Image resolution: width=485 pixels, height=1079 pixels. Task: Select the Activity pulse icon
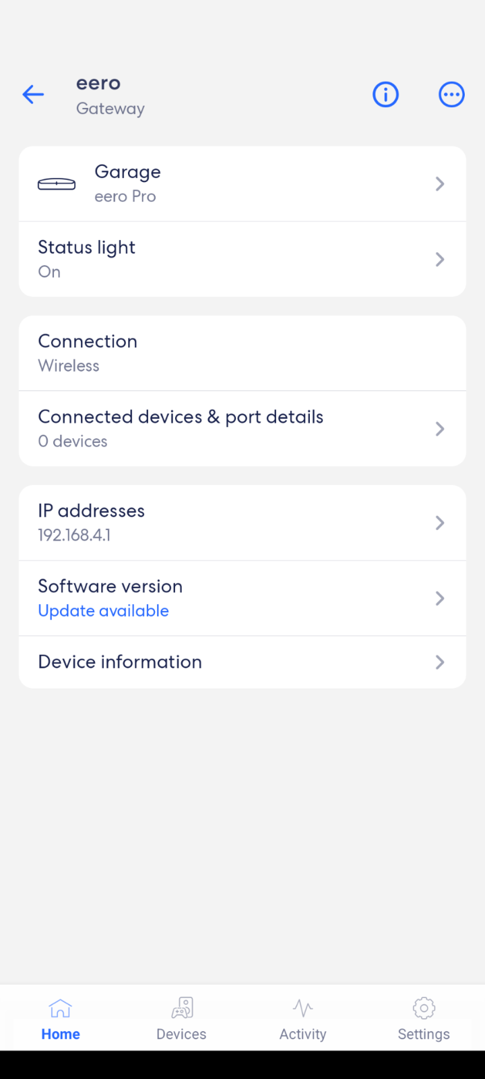303,1008
